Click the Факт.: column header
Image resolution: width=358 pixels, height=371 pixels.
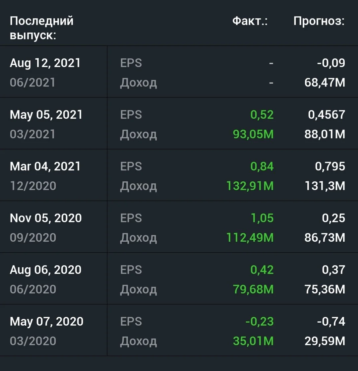pos(250,21)
